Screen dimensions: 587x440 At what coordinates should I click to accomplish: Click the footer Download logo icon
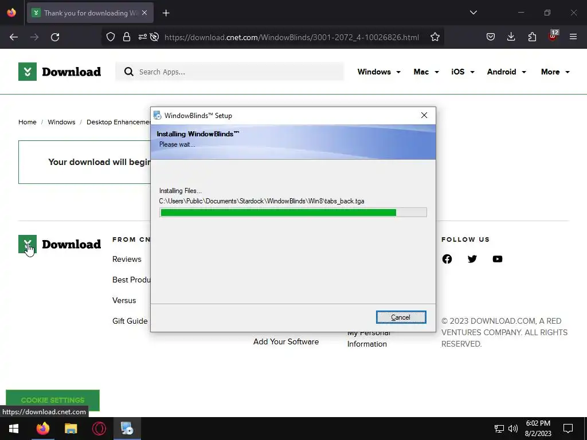28,244
